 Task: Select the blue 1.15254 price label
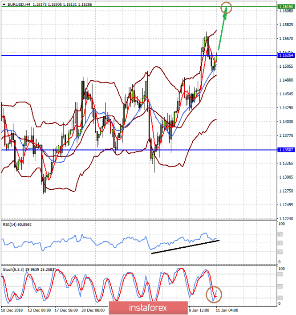point(284,55)
